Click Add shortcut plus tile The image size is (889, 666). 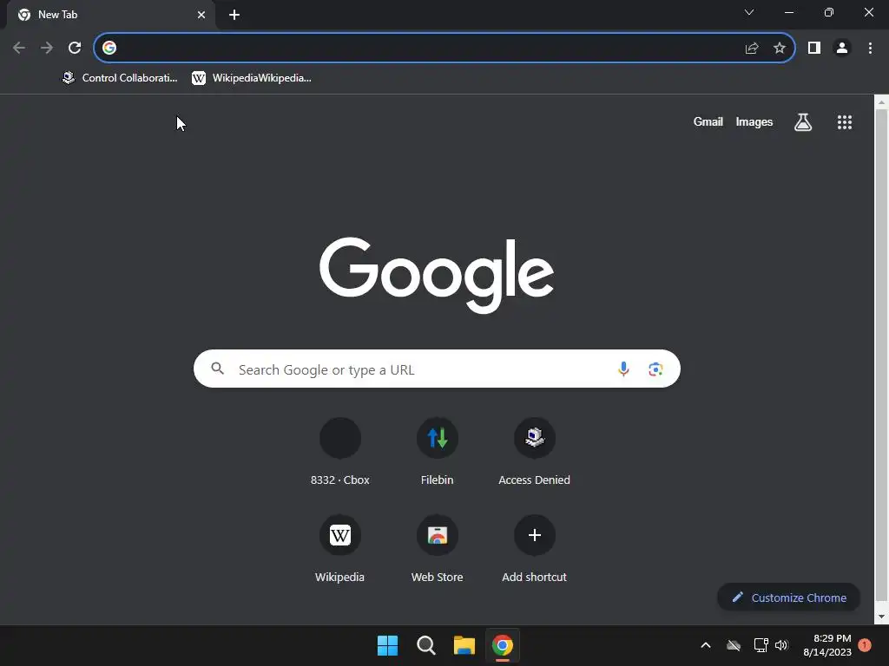(534, 549)
